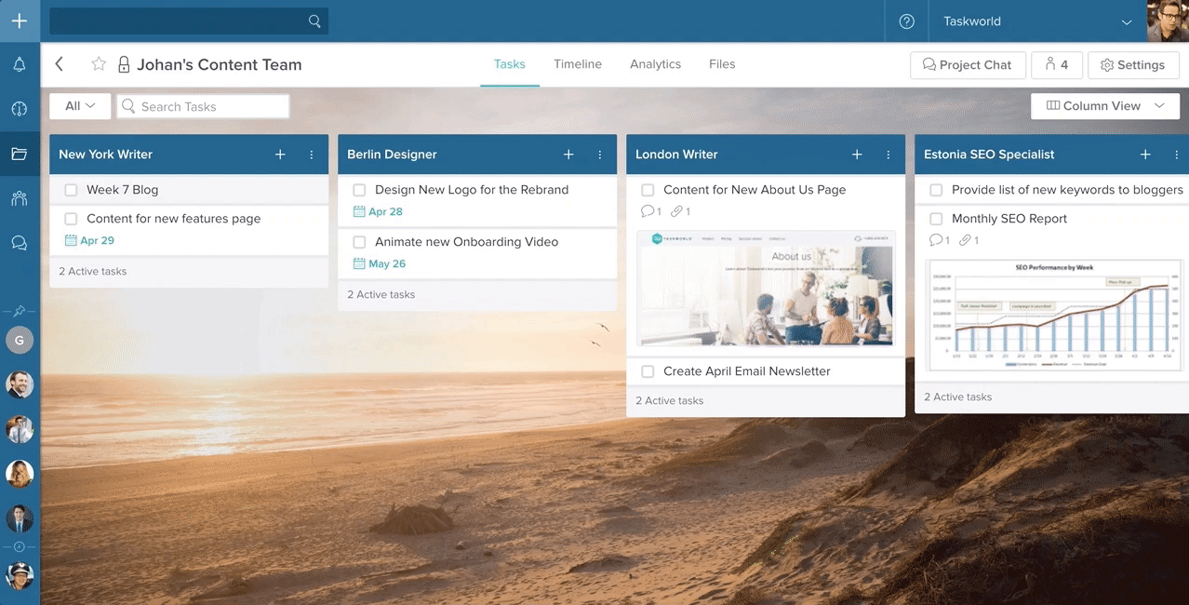Add a task to Berlin Designer list
The width and height of the screenshot is (1189, 605).
[x=568, y=155]
